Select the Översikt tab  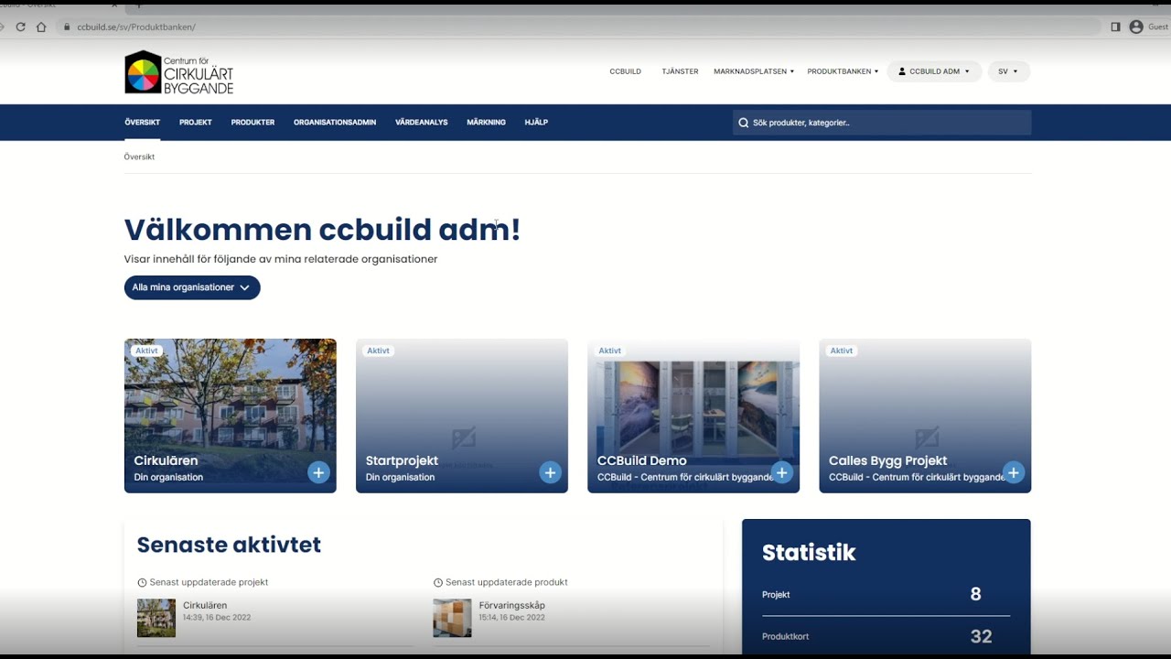(143, 123)
